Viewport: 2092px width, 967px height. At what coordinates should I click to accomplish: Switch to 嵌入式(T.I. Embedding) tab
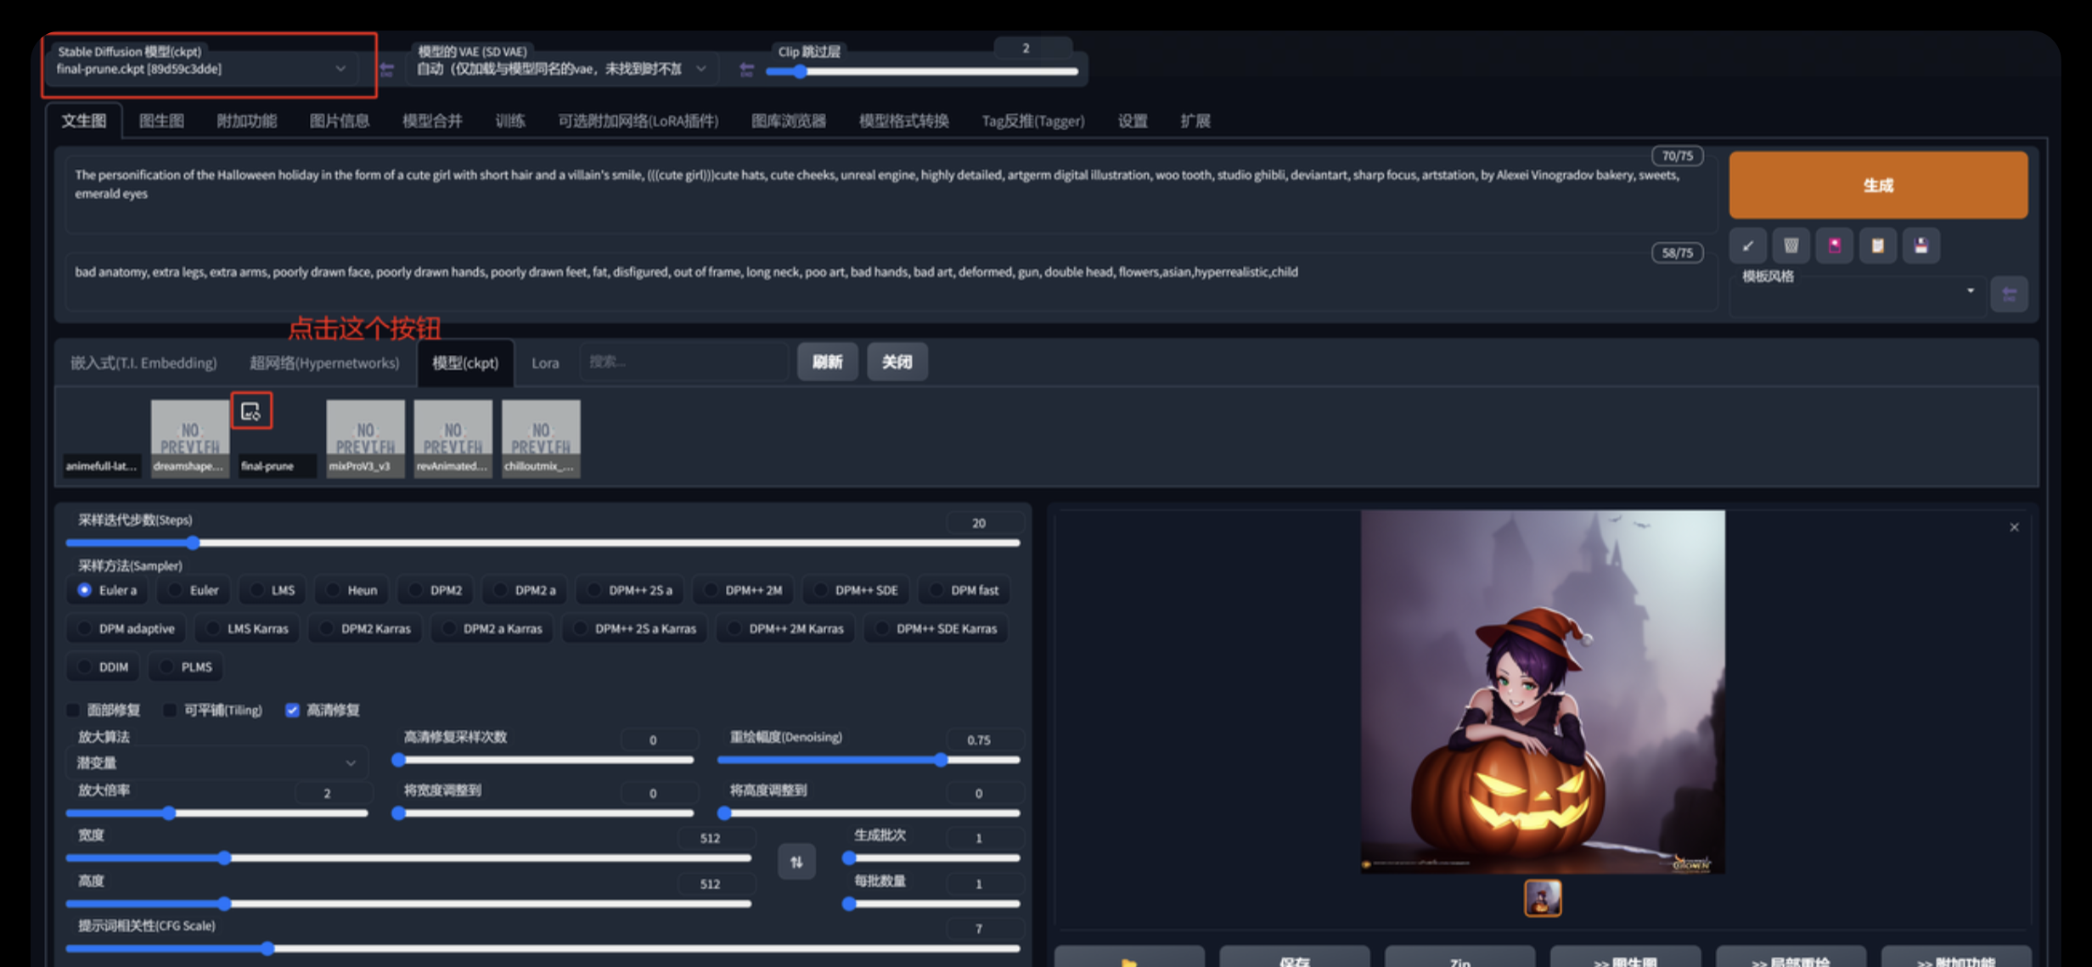143,363
